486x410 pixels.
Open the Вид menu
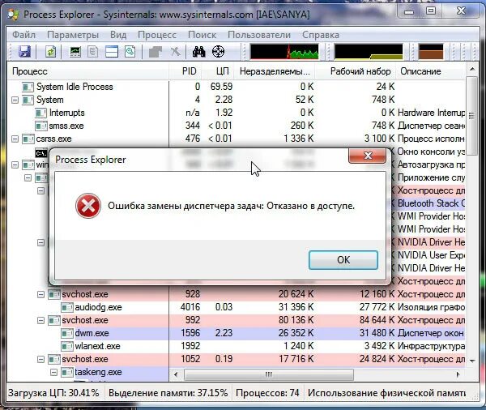[x=118, y=35]
